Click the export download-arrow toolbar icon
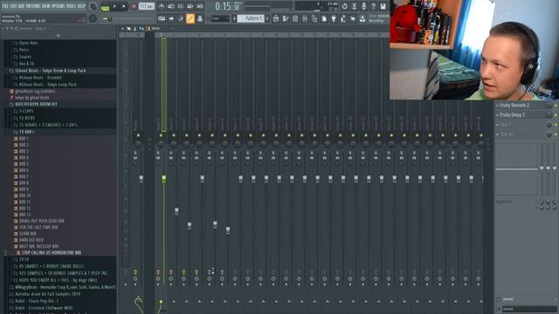Viewport: 559px width, 314px height. (x=362, y=18)
